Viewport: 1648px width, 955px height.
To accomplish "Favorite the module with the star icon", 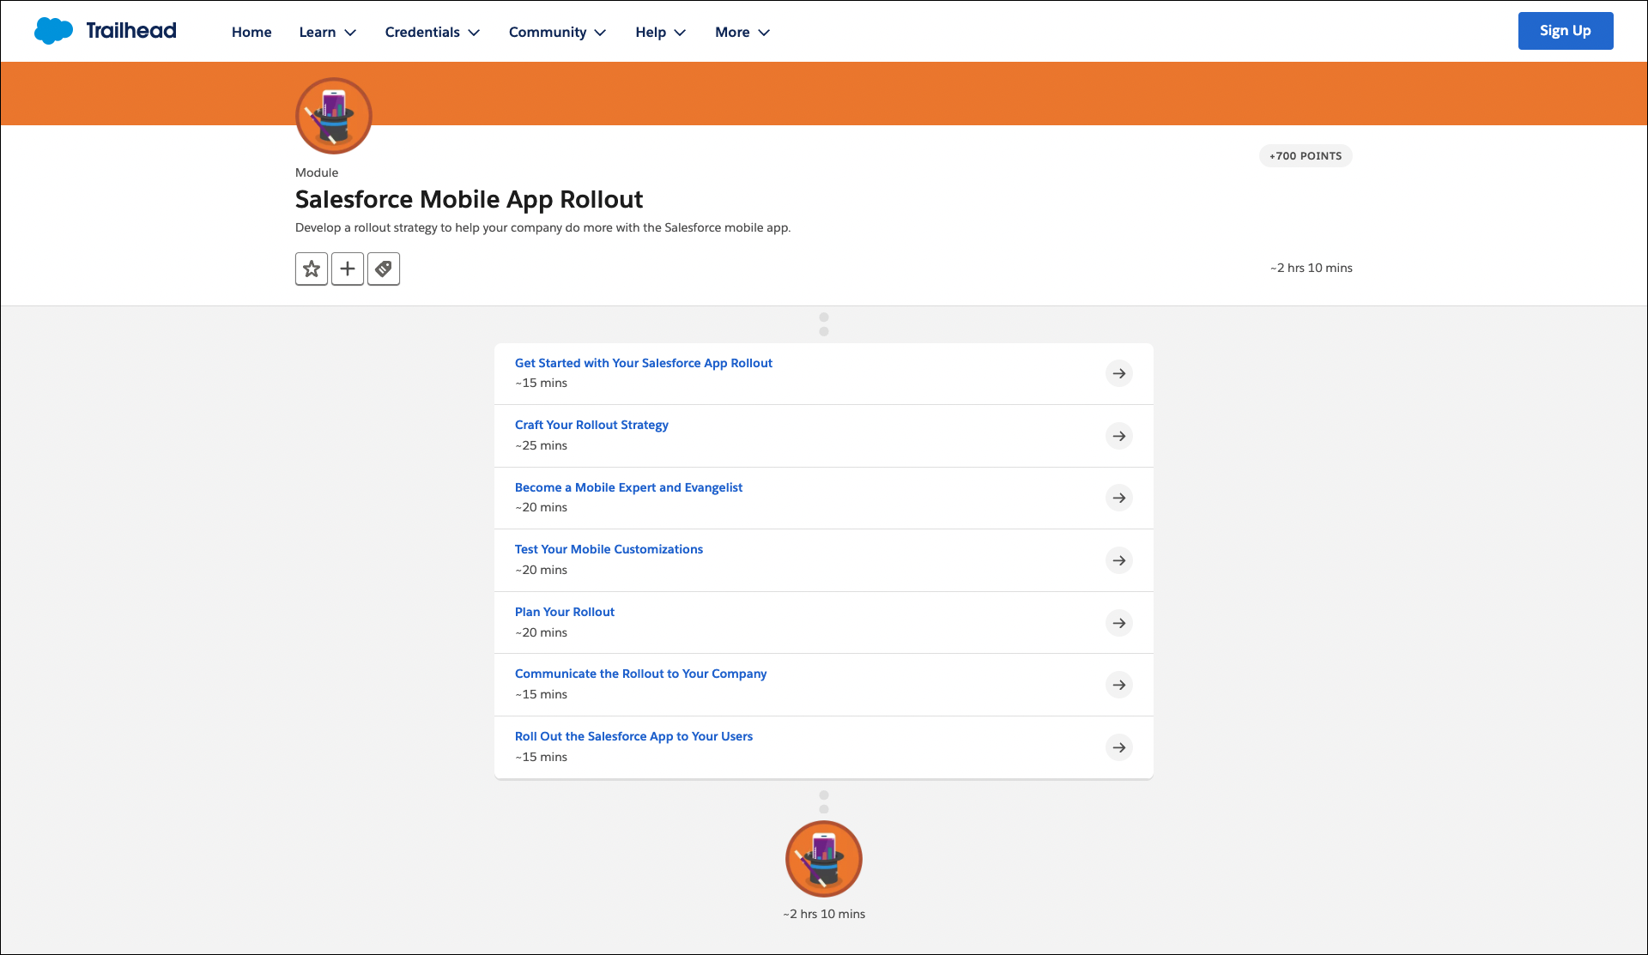I will point(312,269).
